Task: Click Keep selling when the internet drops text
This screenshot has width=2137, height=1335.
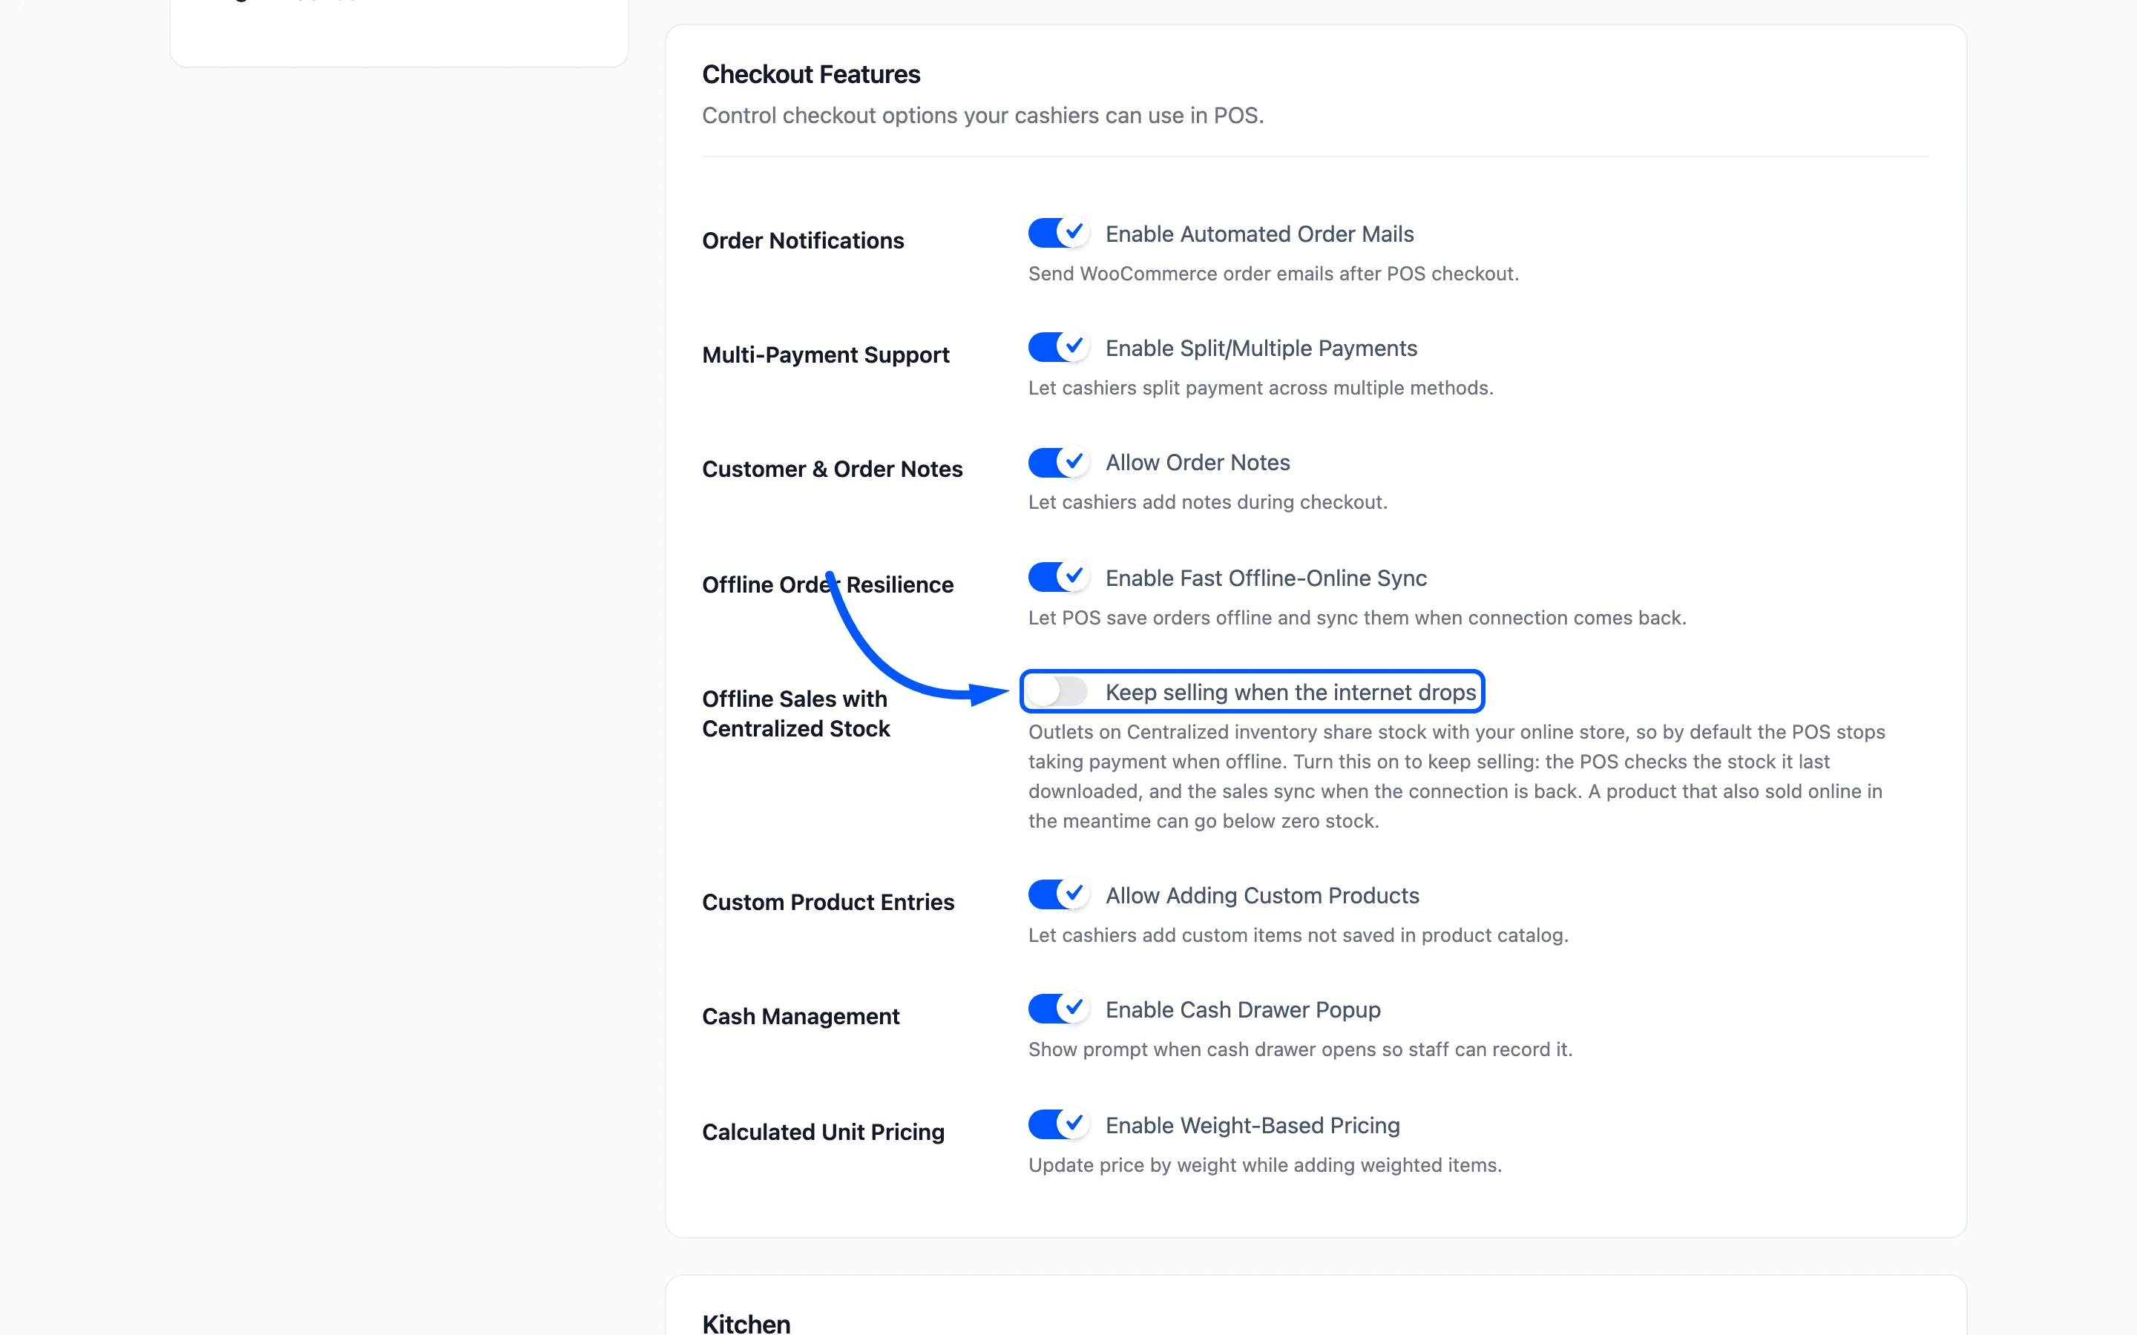Action: point(1290,692)
